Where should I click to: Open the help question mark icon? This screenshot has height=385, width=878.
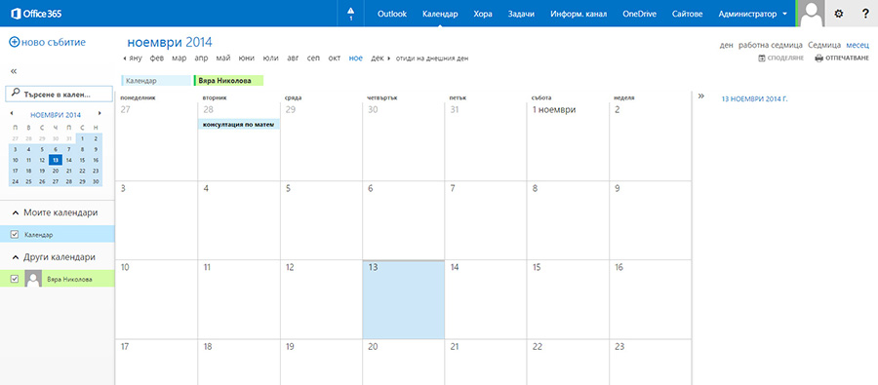(865, 14)
